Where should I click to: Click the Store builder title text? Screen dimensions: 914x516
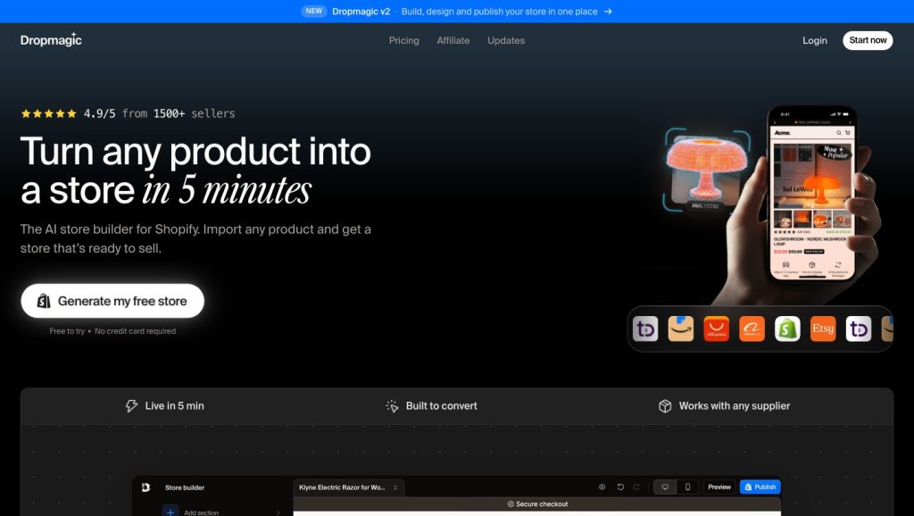[x=185, y=487]
